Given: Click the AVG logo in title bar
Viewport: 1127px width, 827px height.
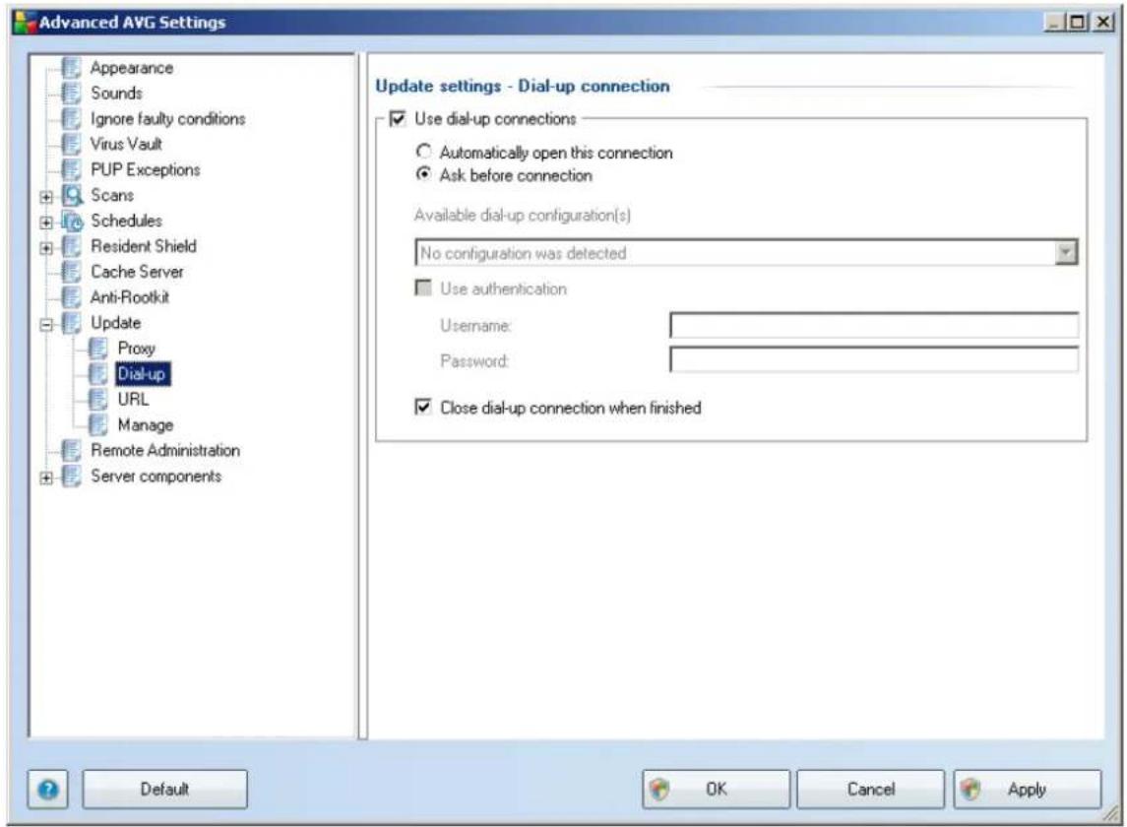Looking at the screenshot, I should tap(25, 23).
